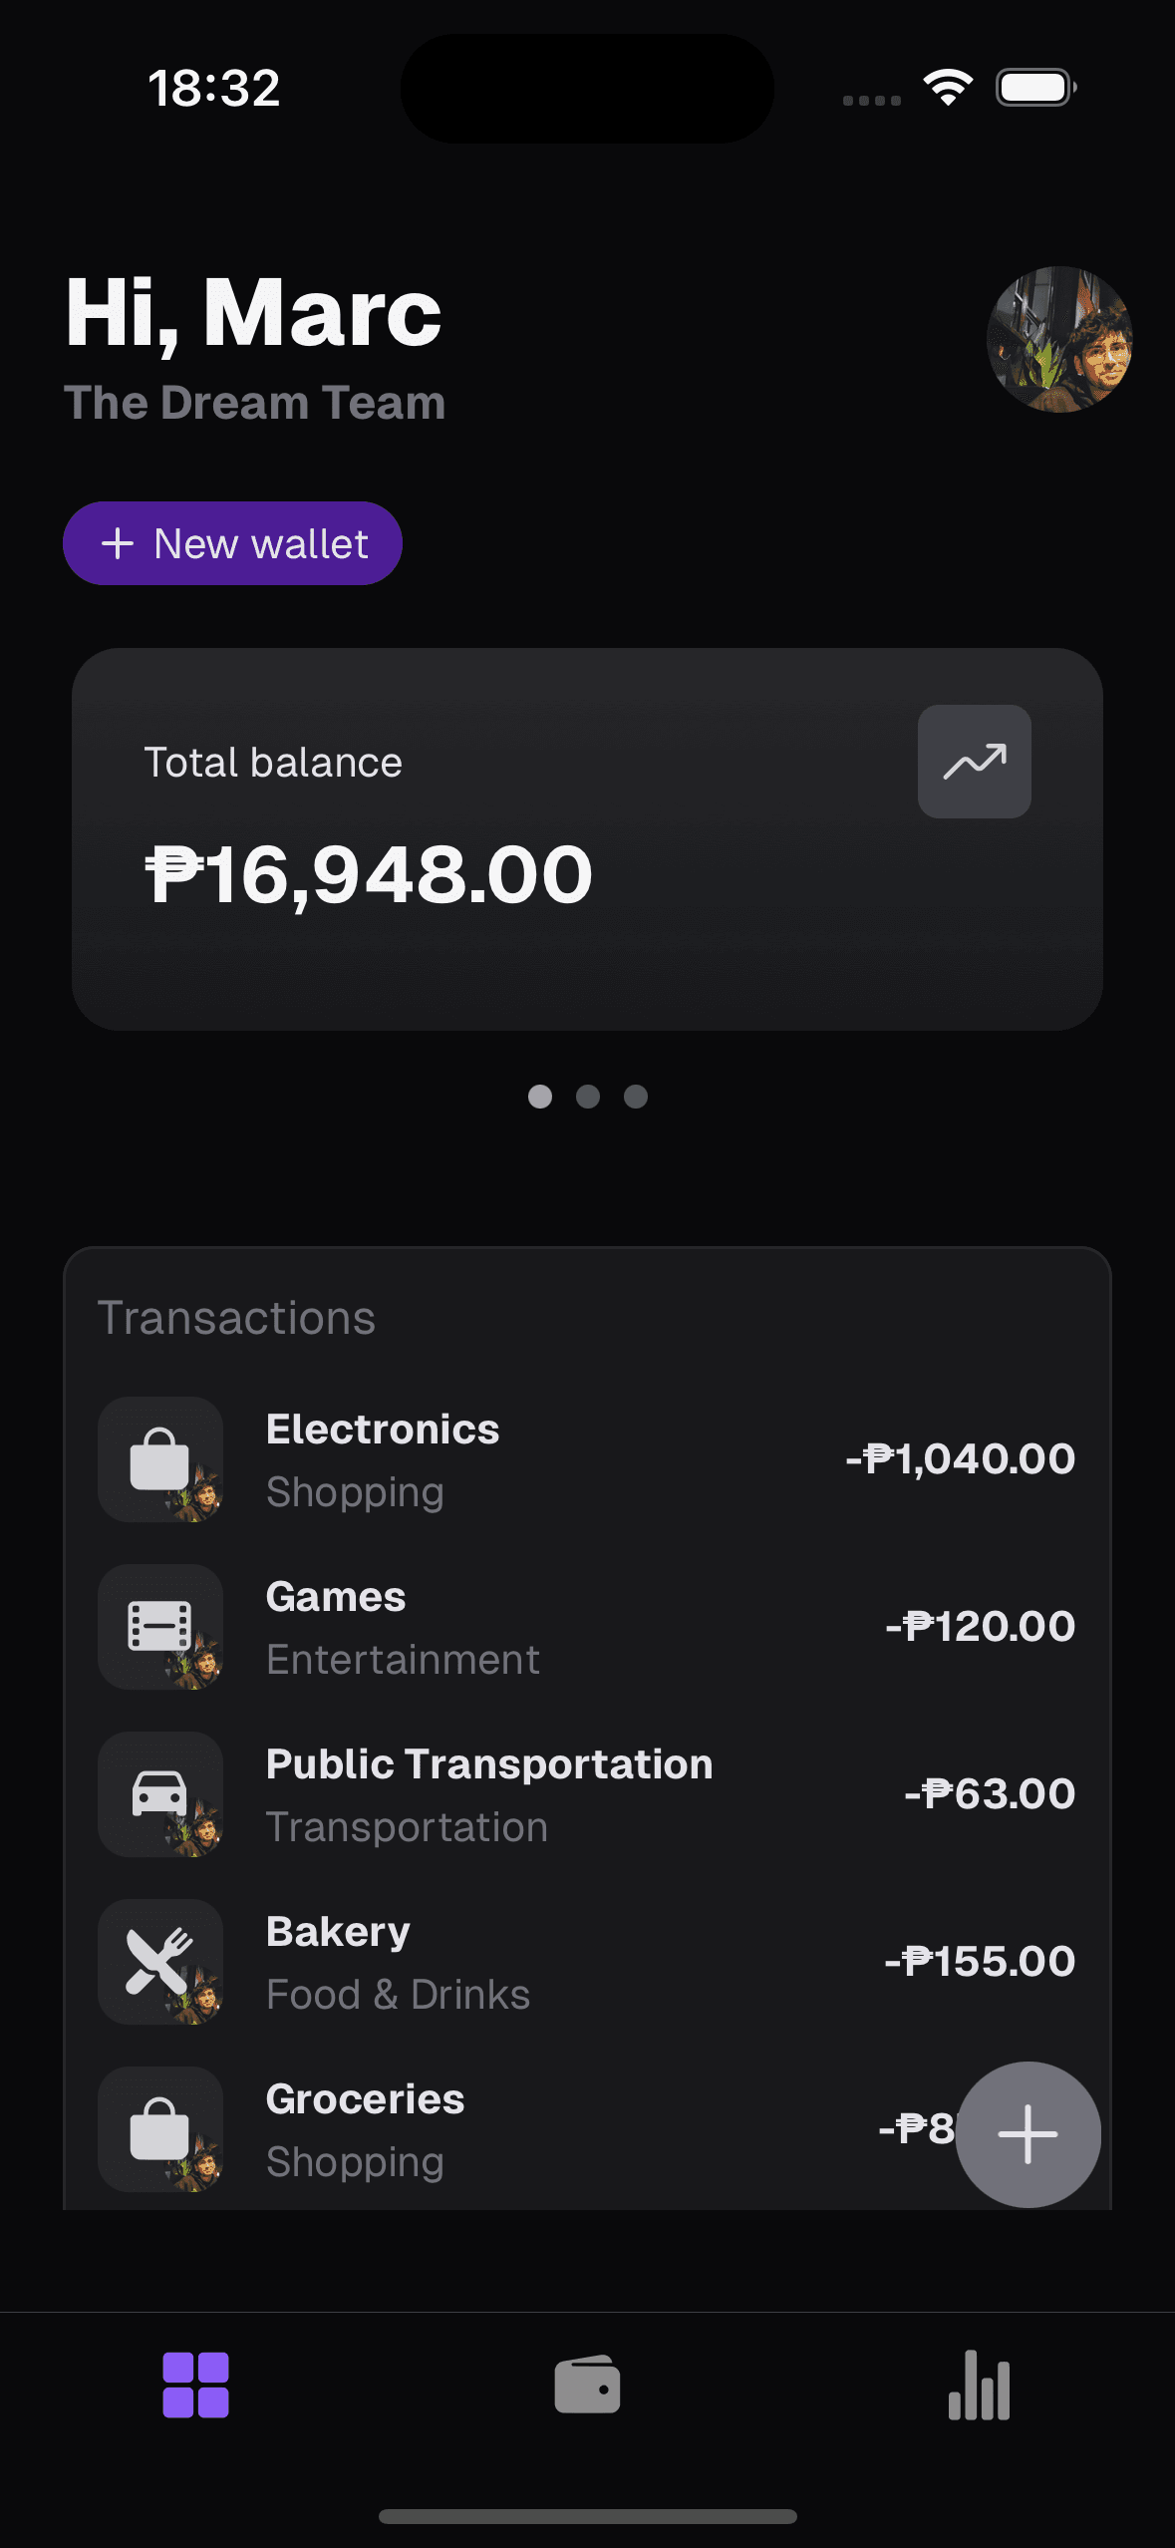Click the Games entertainment film icon
Screen dimensions: 1175x2548
[x=159, y=1626]
